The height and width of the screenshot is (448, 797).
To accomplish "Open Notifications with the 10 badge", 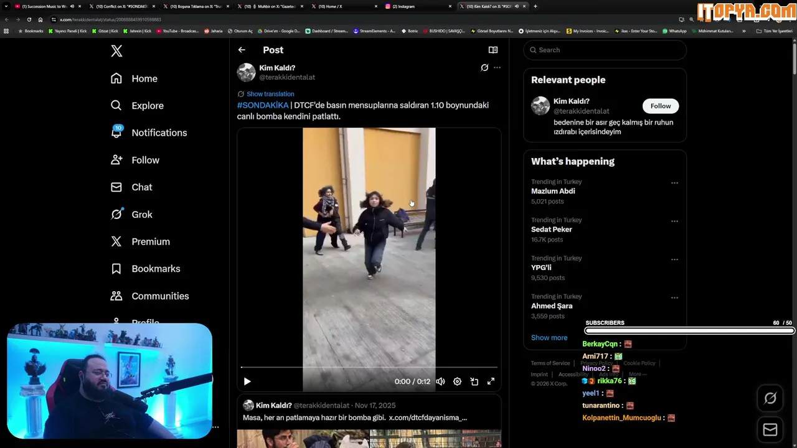I will pyautogui.click(x=148, y=133).
